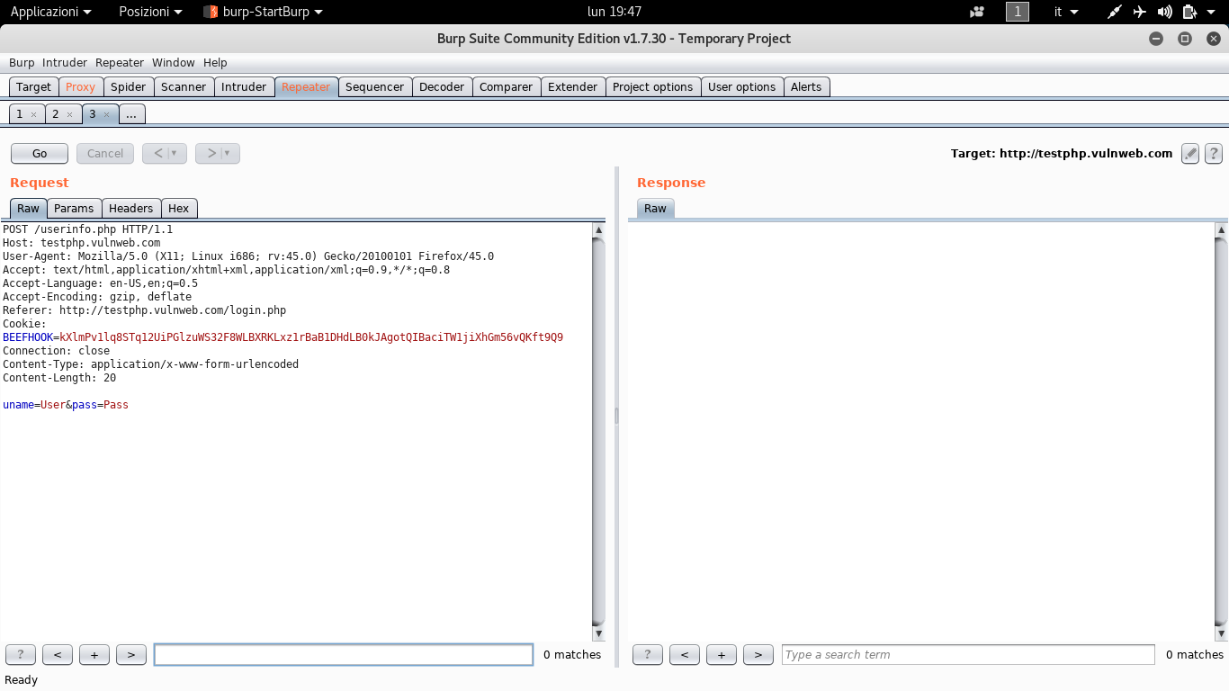Image resolution: width=1229 pixels, height=691 pixels.
Task: Select the response Raw tab
Action: click(x=655, y=209)
